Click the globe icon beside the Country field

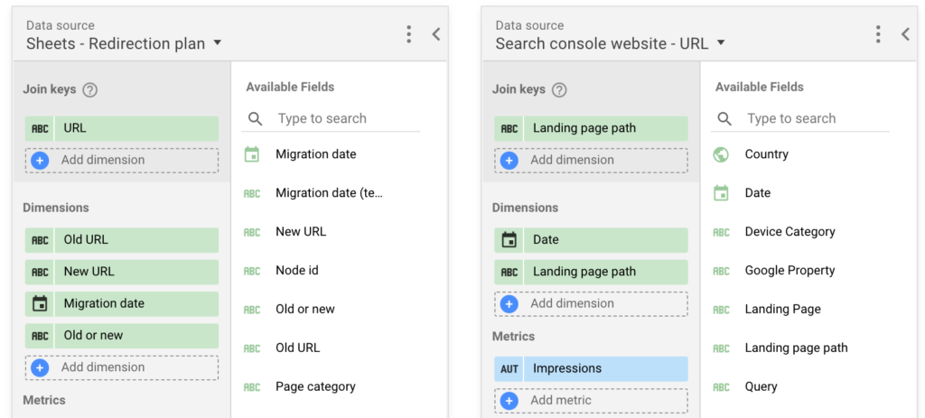tap(721, 155)
